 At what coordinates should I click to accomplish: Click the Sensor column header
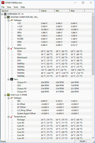pos(20,11)
